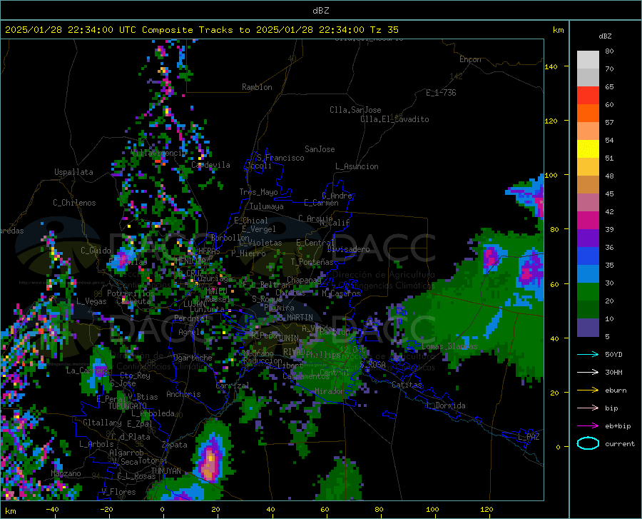Click the -40 km mark on horizontal axis

(x=52, y=510)
